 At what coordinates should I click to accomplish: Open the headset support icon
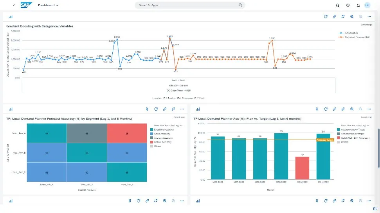click(337, 5)
